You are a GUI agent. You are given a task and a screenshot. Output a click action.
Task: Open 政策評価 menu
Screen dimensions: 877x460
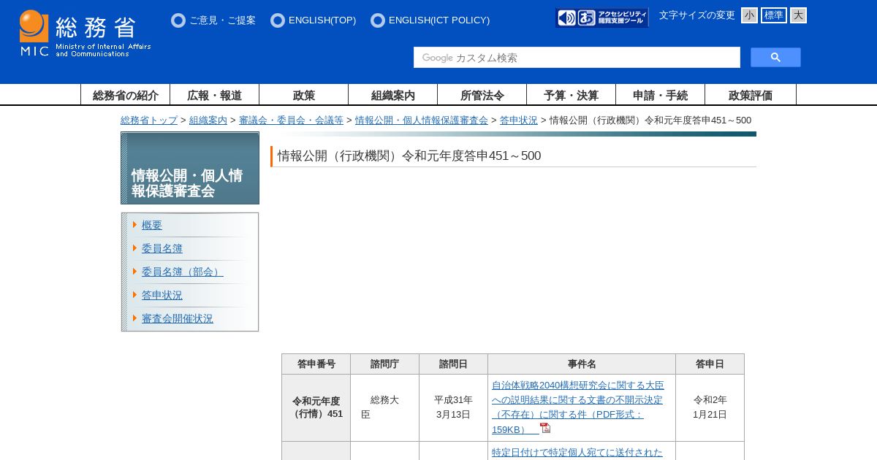(751, 95)
